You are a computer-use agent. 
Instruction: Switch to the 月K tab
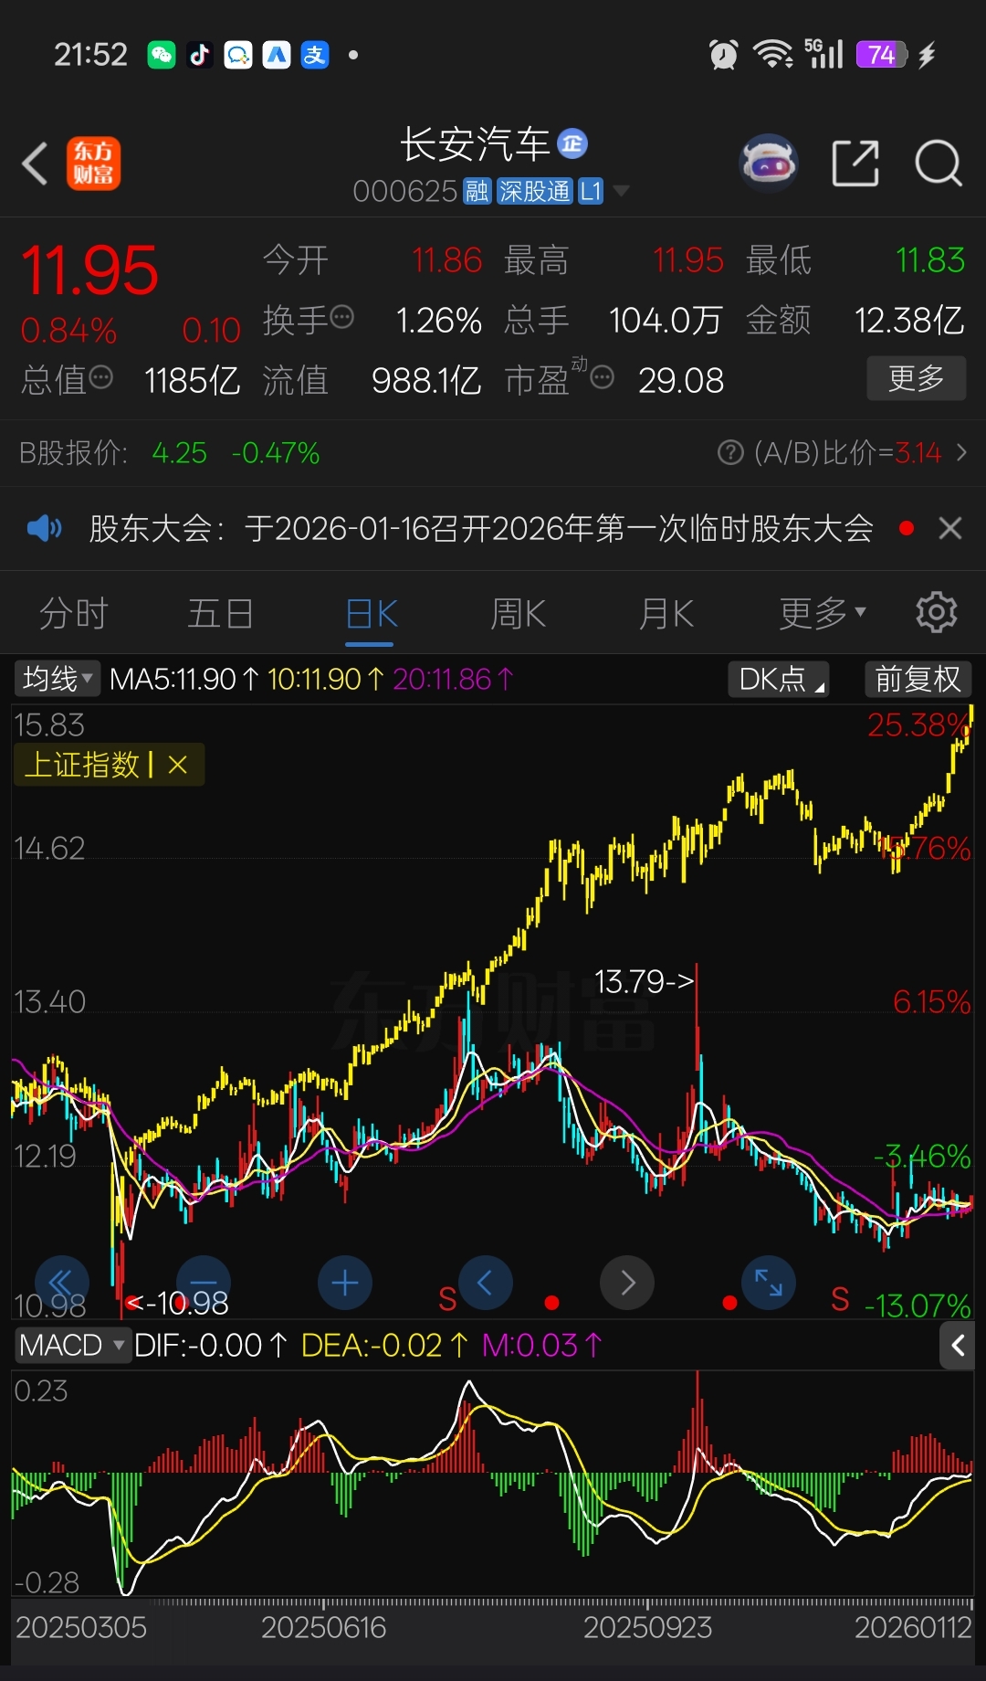coord(666,613)
